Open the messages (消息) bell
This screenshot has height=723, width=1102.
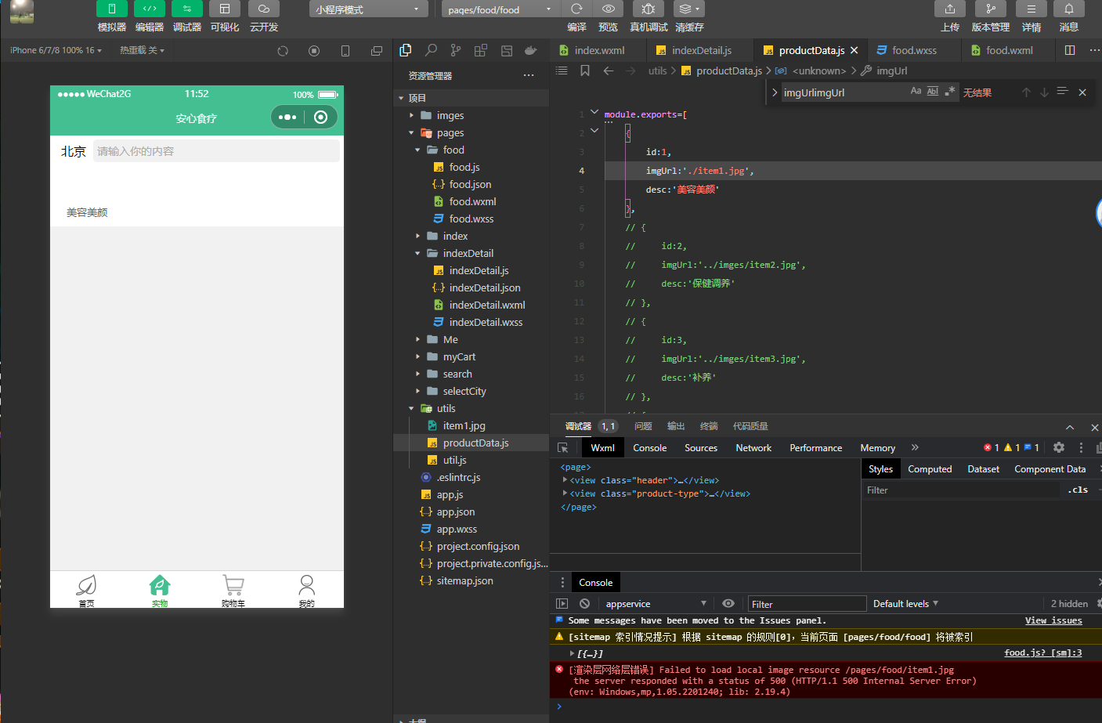click(1069, 9)
